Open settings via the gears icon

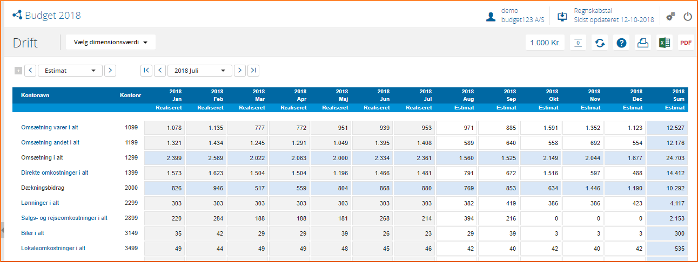pyautogui.click(x=670, y=16)
